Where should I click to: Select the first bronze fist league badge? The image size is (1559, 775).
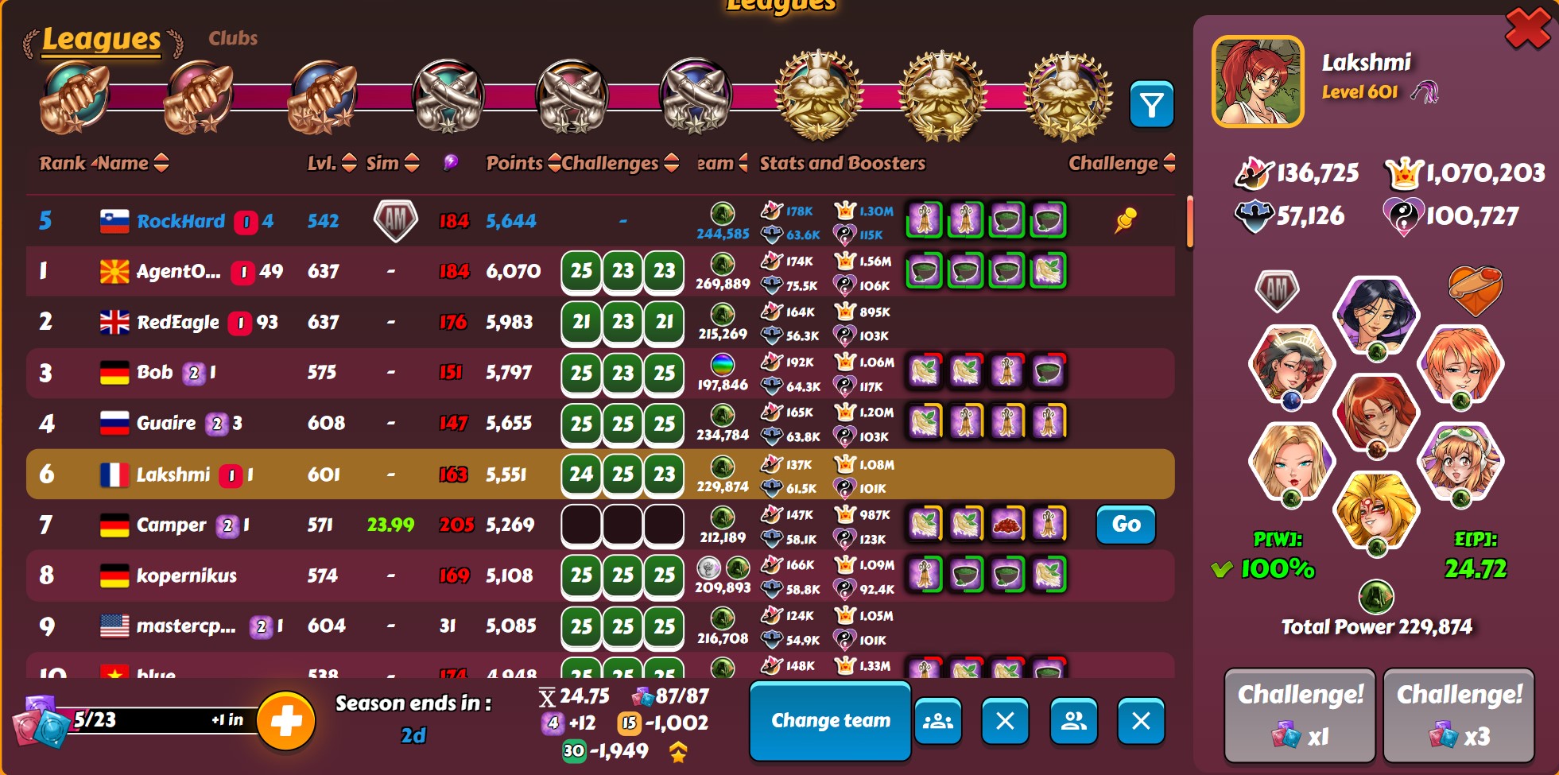[x=76, y=99]
